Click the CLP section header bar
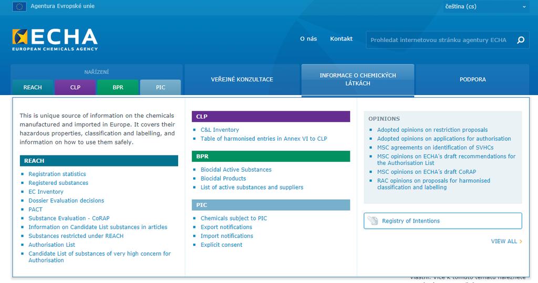This screenshot has width=538, height=283. click(x=271, y=117)
